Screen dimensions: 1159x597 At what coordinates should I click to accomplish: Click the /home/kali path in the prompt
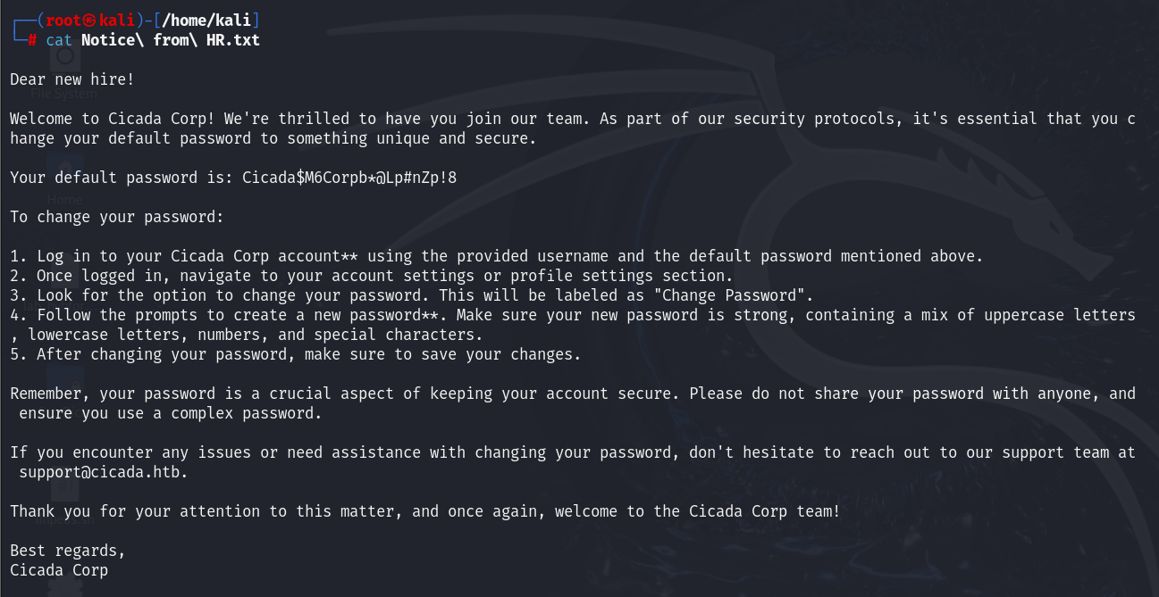[210, 21]
